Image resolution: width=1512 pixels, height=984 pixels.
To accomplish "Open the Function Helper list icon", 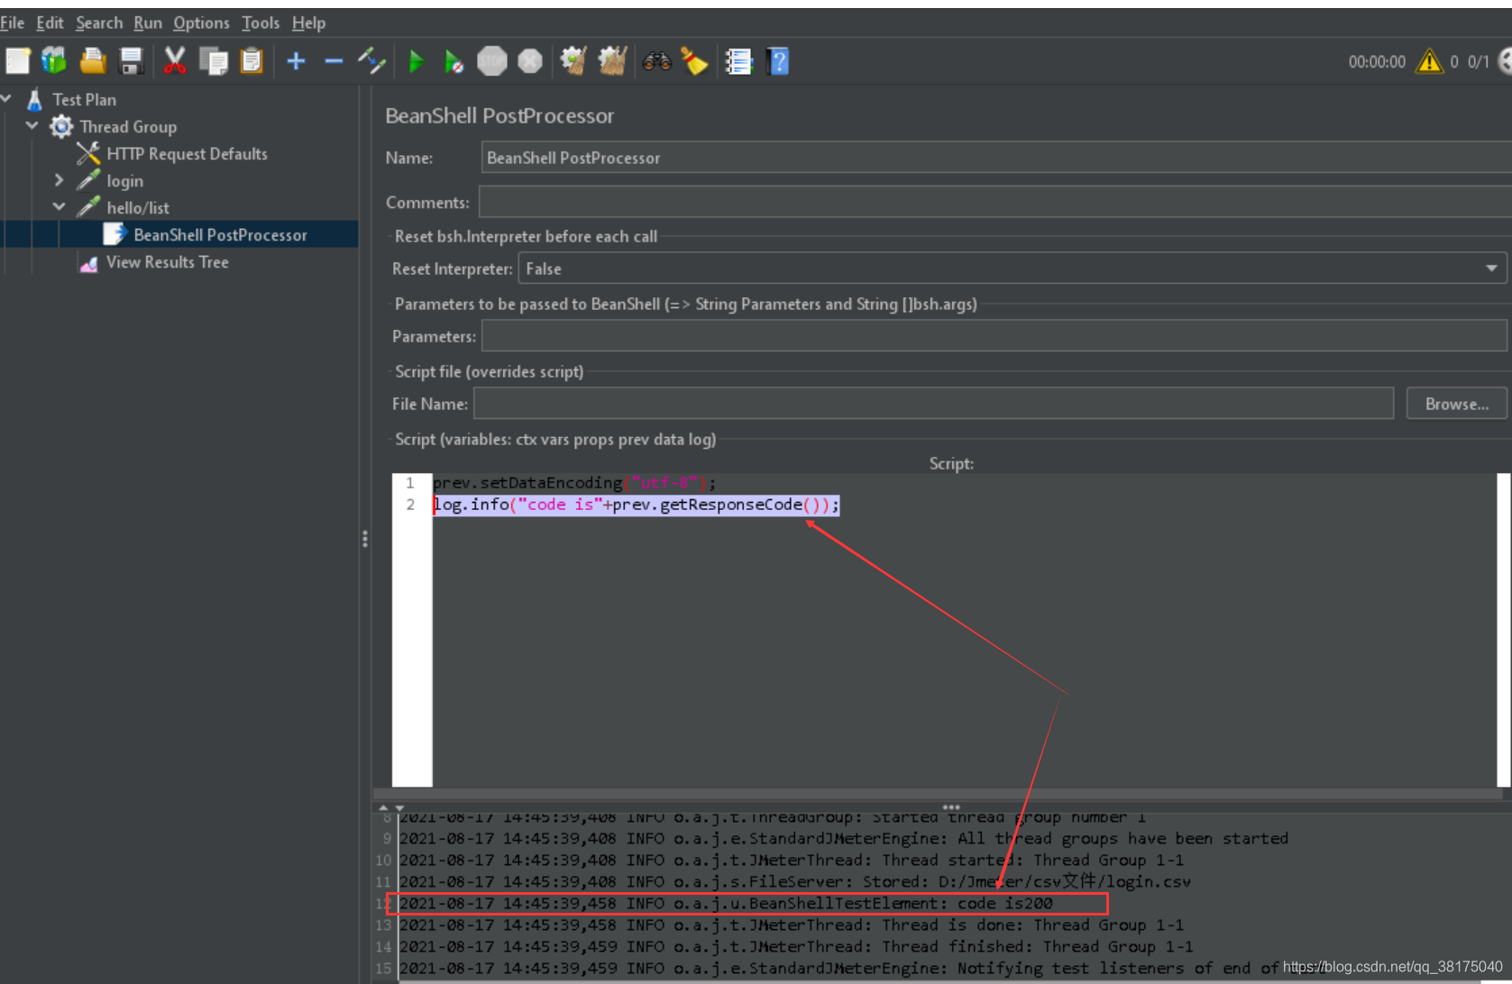I will [x=738, y=61].
